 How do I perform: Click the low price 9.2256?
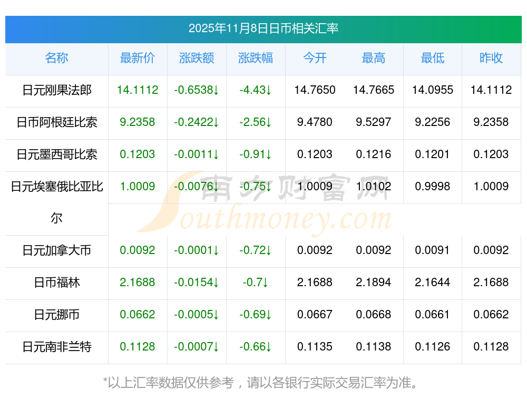[433, 122]
